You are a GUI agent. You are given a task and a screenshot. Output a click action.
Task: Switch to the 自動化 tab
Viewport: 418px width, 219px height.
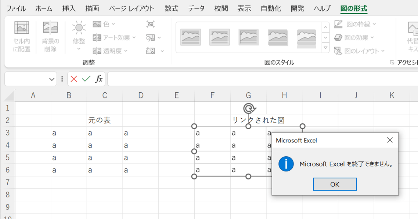click(271, 8)
